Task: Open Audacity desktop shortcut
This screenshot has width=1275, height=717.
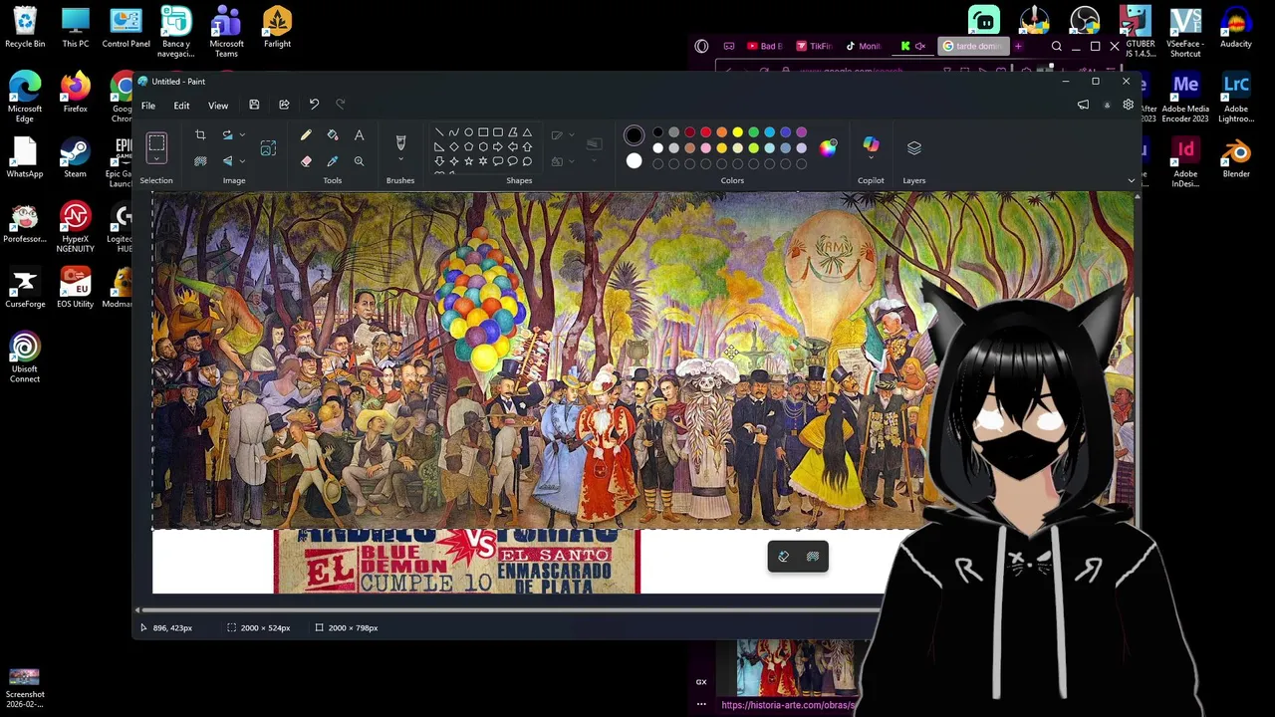Action: (x=1236, y=27)
